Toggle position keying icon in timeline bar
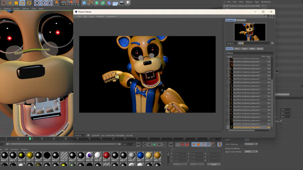Viewport: 303px width, 170px height. (x=194, y=144)
